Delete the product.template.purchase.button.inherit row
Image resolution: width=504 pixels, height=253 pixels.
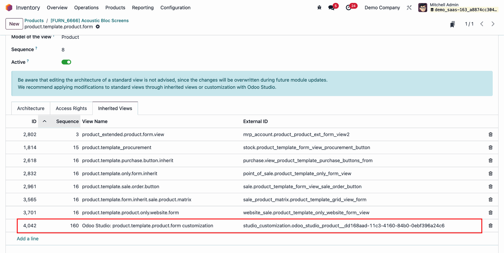pos(490,160)
